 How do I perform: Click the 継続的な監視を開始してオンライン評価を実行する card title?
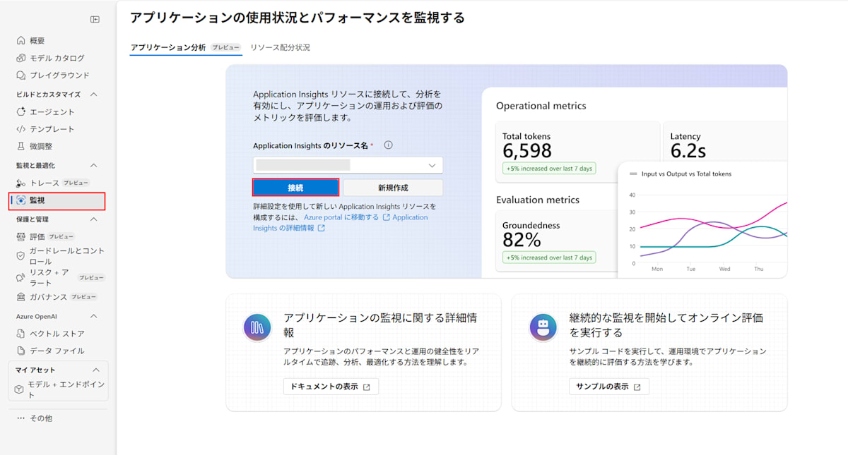click(666, 324)
